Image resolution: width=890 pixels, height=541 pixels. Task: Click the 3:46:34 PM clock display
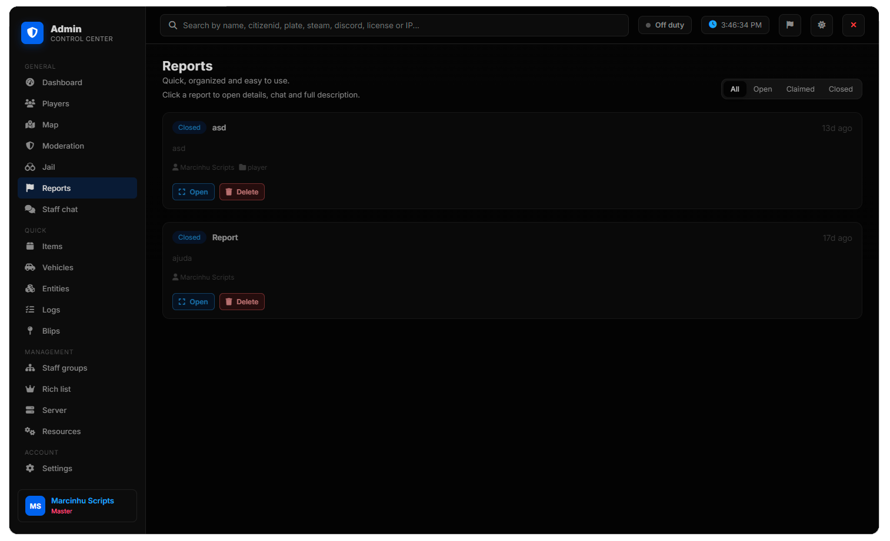tap(735, 25)
